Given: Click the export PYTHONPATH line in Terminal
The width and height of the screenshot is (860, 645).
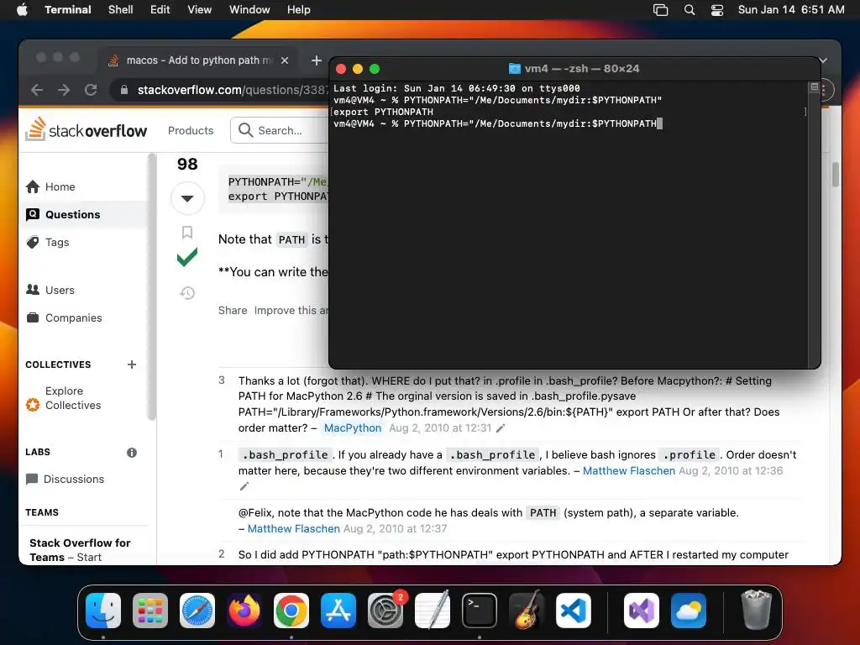Looking at the screenshot, I should tap(383, 112).
